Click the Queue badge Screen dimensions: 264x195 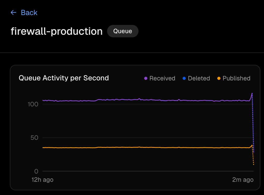coord(123,31)
